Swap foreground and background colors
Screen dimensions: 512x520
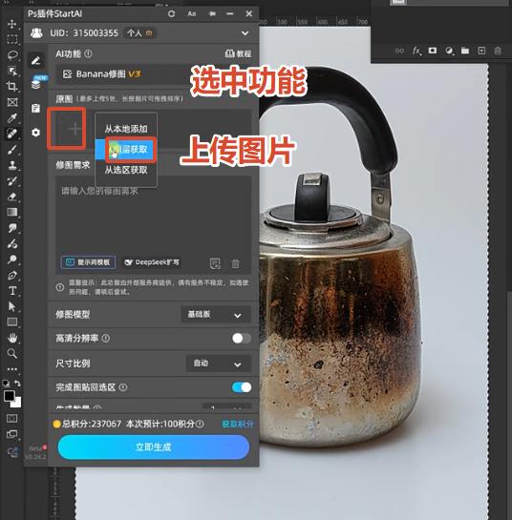(x=18, y=383)
